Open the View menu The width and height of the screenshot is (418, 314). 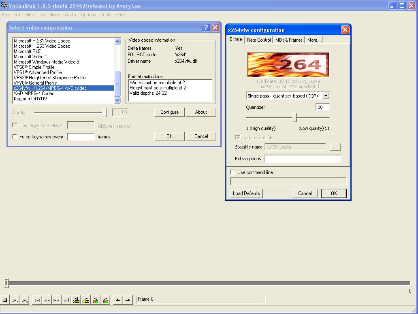30,15
